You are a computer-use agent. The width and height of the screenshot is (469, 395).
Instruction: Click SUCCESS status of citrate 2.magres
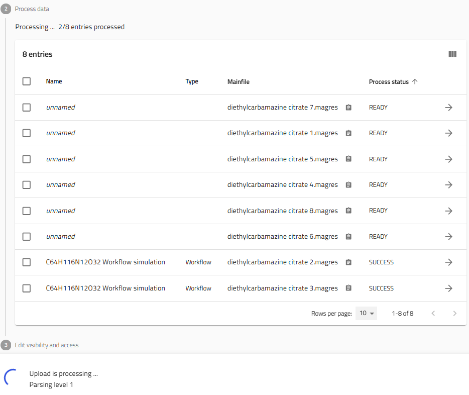click(381, 262)
